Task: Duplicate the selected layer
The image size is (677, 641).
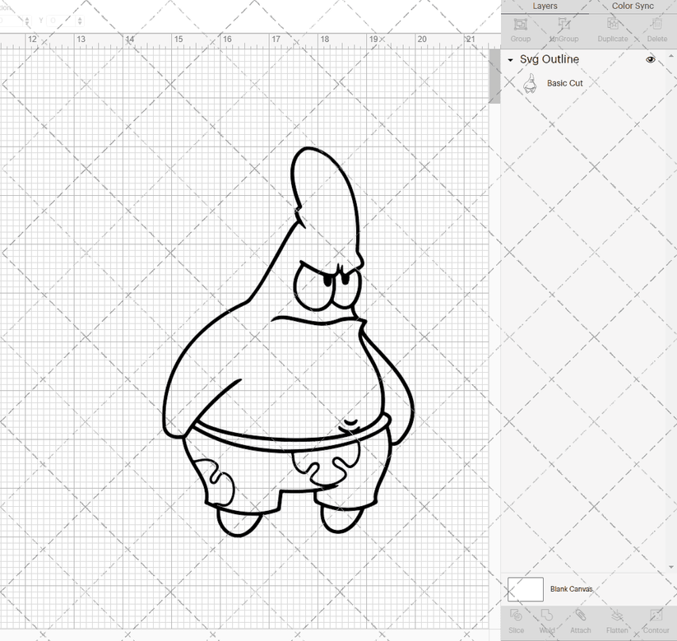Action: click(x=612, y=31)
